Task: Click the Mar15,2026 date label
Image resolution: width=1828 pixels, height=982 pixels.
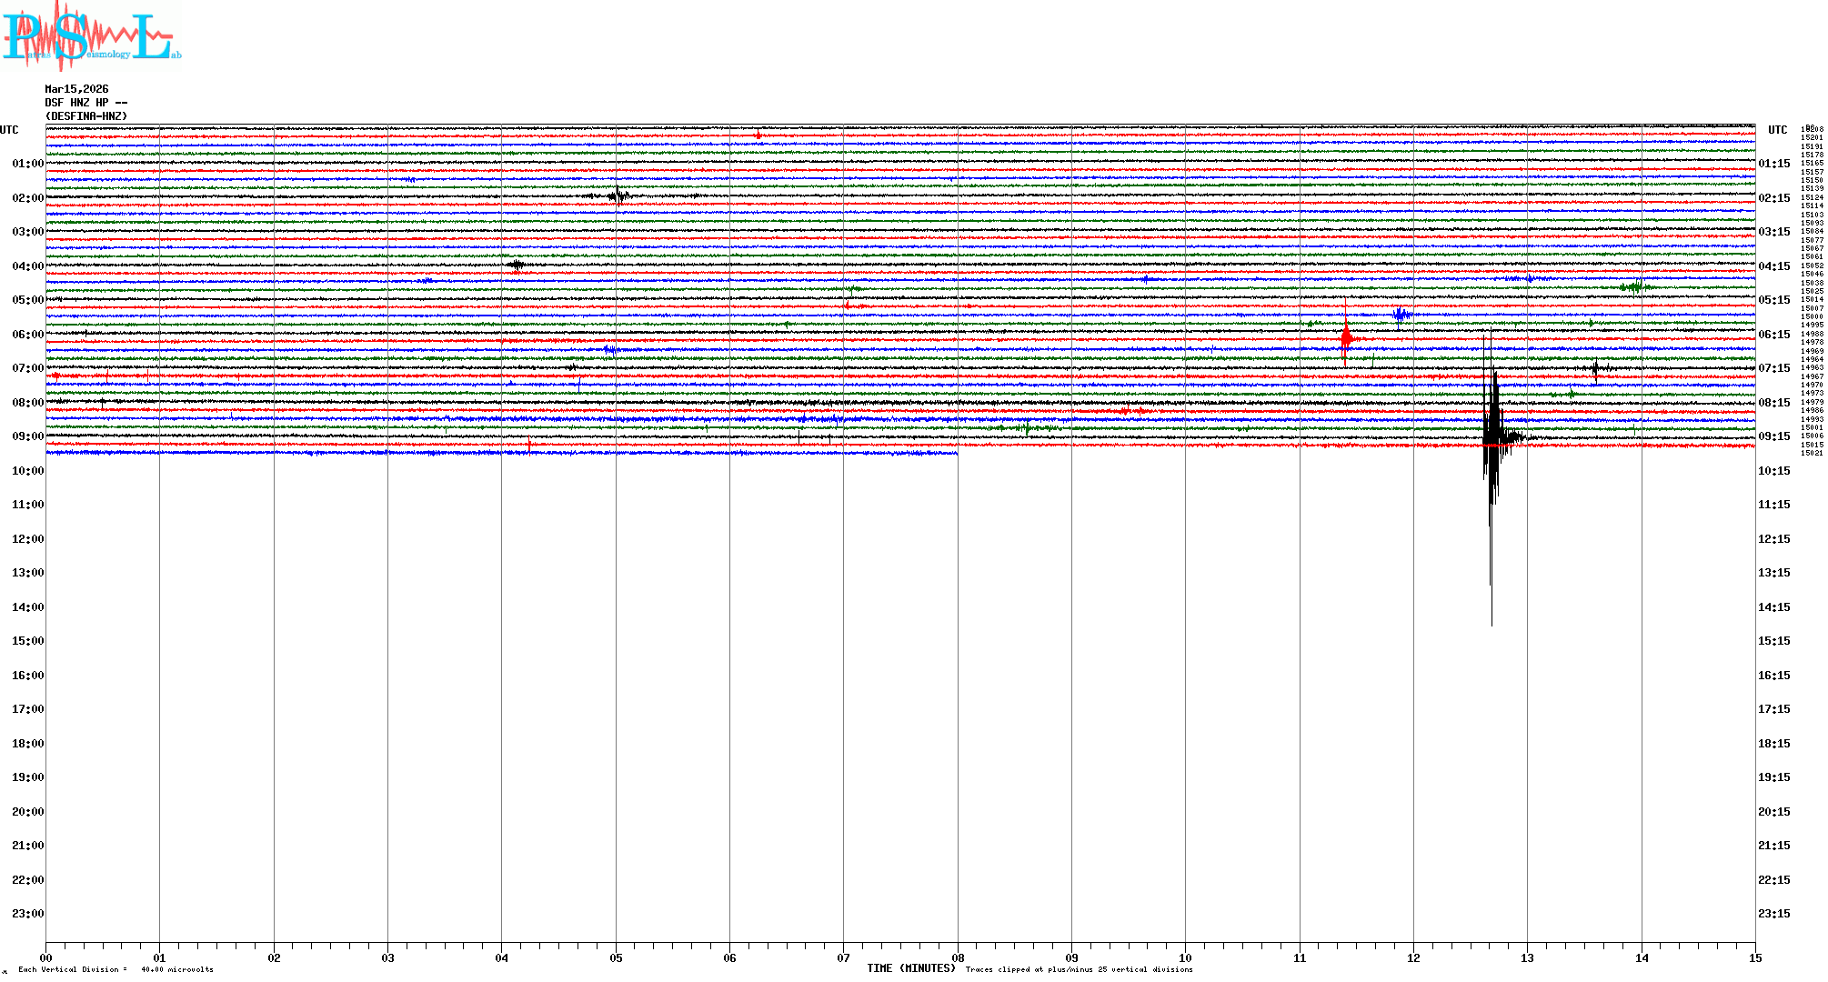Action: [x=76, y=89]
